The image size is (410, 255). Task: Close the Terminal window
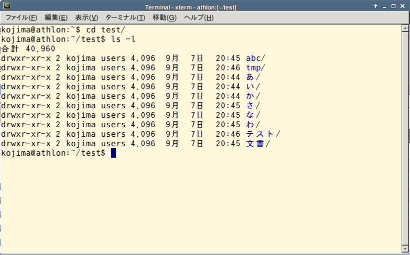pos(402,6)
